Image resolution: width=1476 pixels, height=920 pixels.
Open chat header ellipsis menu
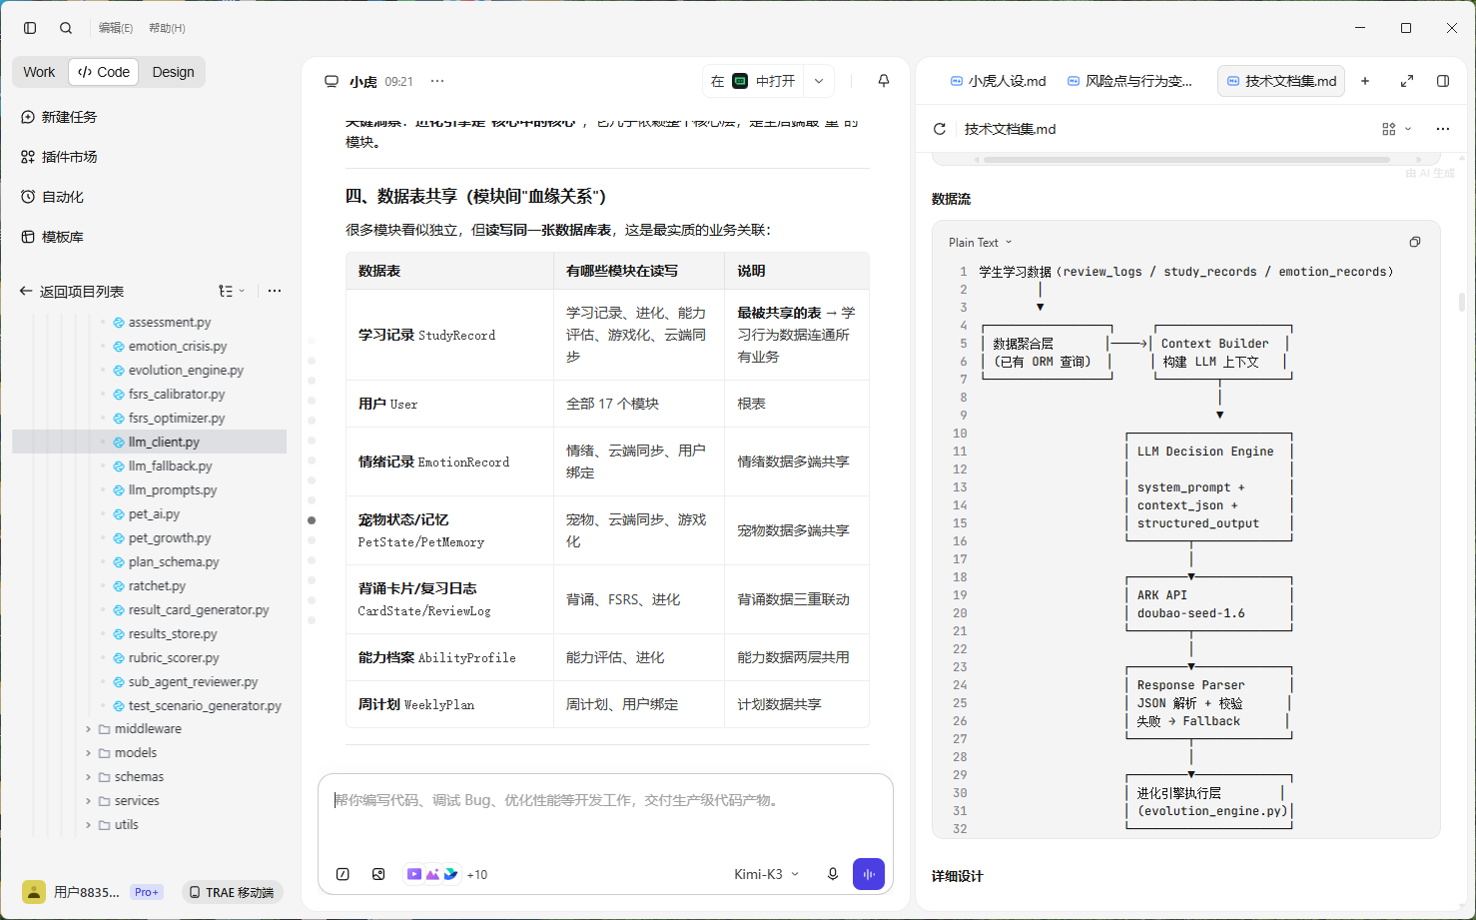click(x=437, y=81)
